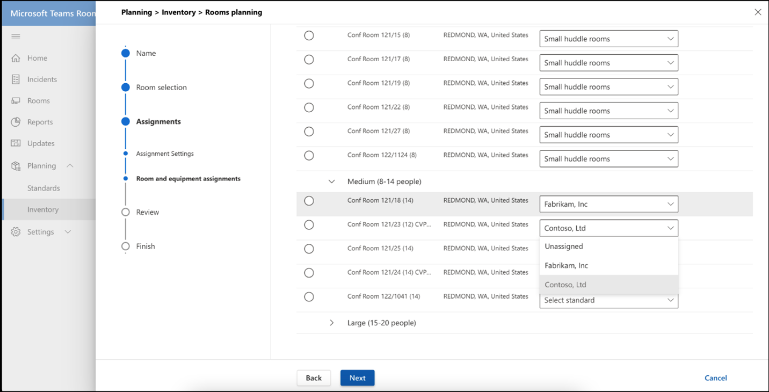
Task: Open standard dropdown for Conf Room 121/19
Action: click(608, 87)
